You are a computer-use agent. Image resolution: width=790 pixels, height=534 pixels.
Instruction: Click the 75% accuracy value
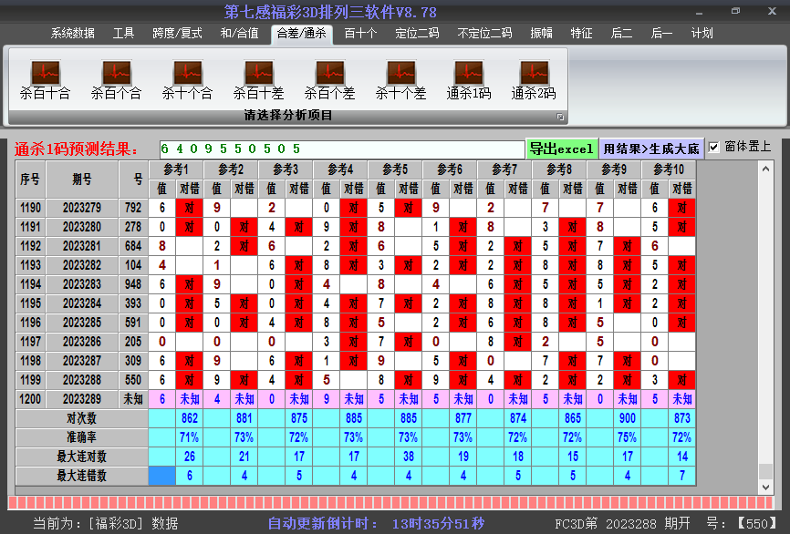(x=628, y=437)
